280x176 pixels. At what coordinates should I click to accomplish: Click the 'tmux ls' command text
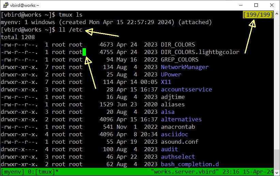[x=71, y=15]
